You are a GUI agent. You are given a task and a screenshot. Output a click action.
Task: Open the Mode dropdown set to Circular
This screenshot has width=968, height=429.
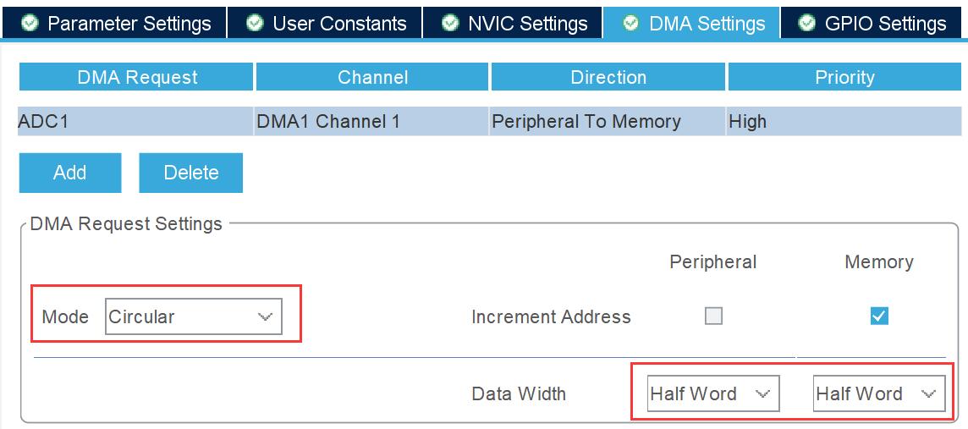point(194,317)
